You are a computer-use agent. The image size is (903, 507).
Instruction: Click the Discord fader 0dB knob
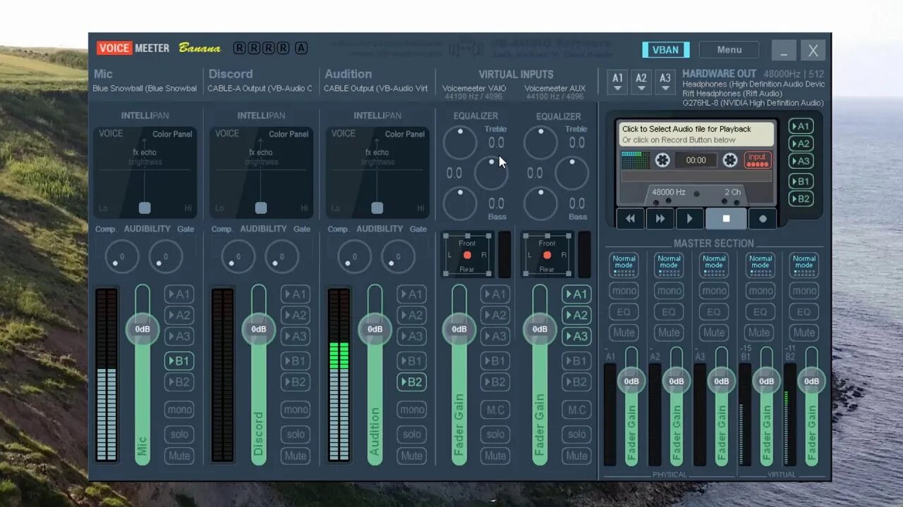(x=259, y=329)
